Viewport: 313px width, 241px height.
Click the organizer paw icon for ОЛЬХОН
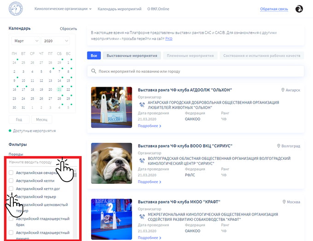point(142,105)
